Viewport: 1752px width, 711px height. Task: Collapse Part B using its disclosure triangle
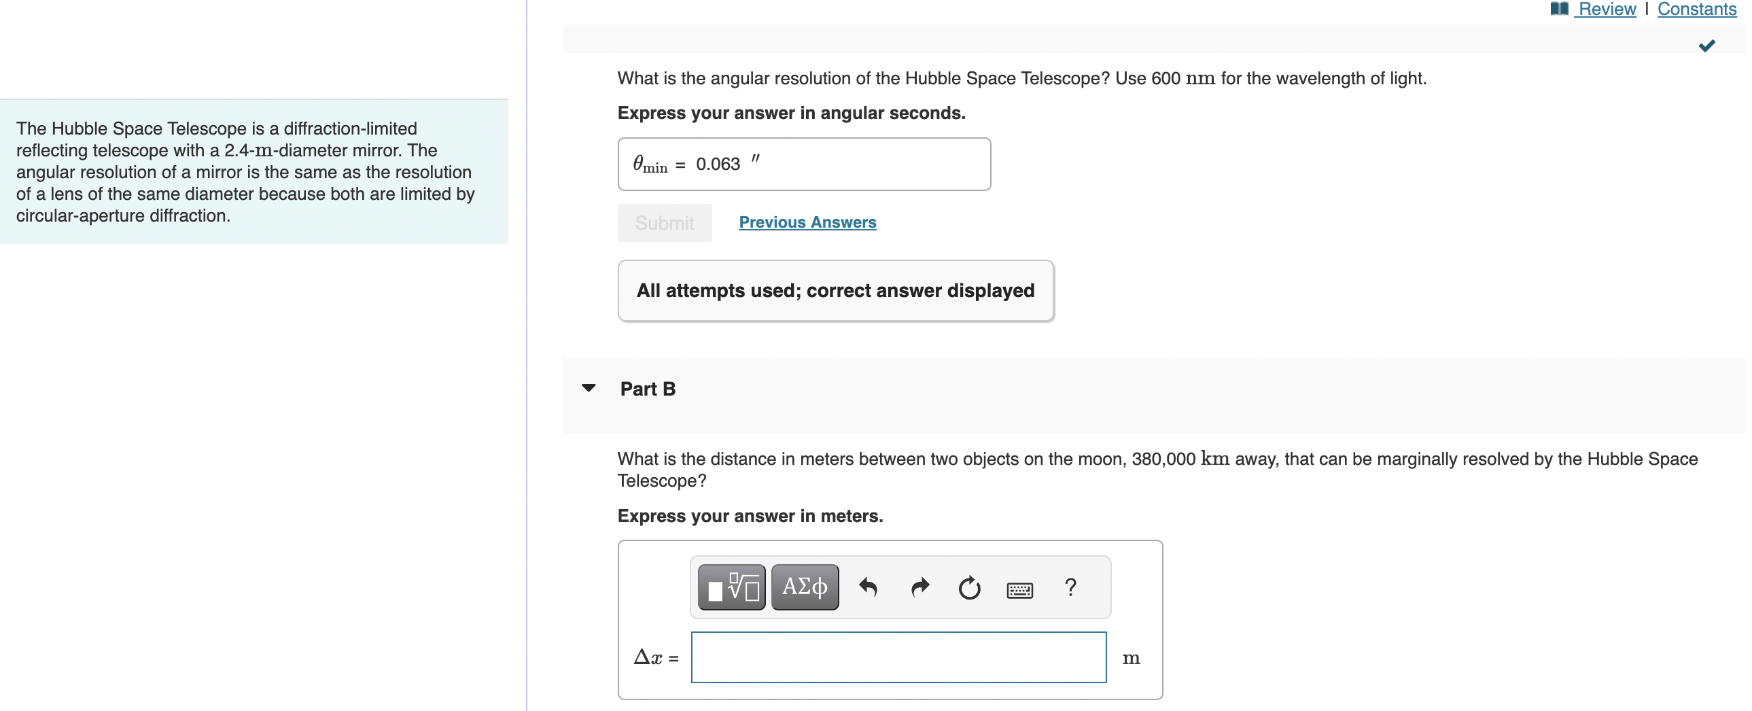tap(589, 387)
